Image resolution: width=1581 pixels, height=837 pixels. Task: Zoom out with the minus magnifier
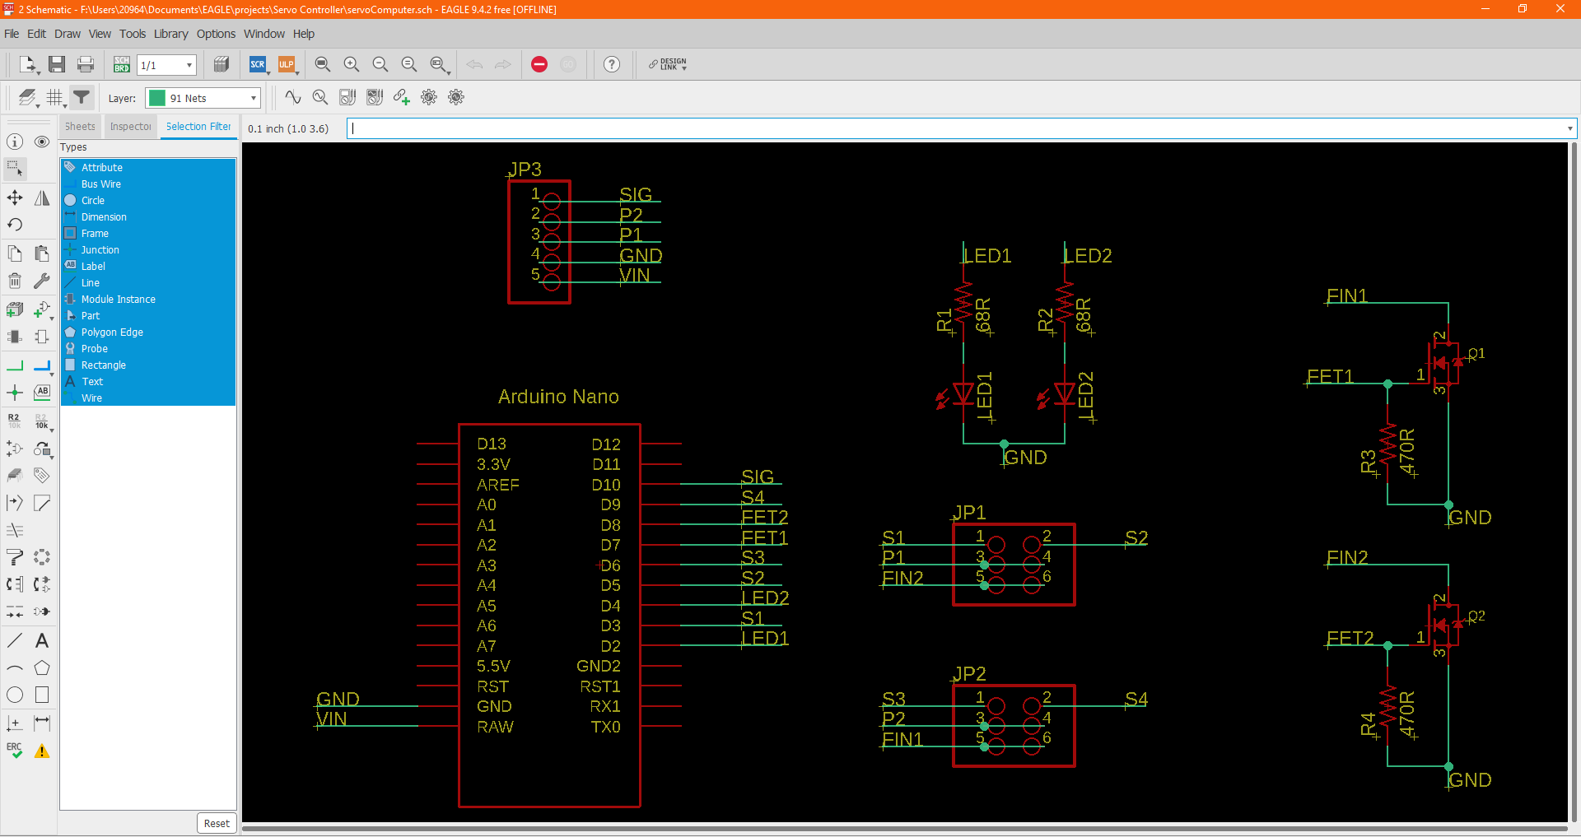coord(380,64)
